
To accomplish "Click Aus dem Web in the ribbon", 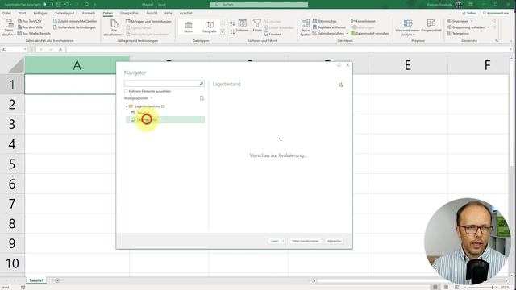I will click(31, 27).
